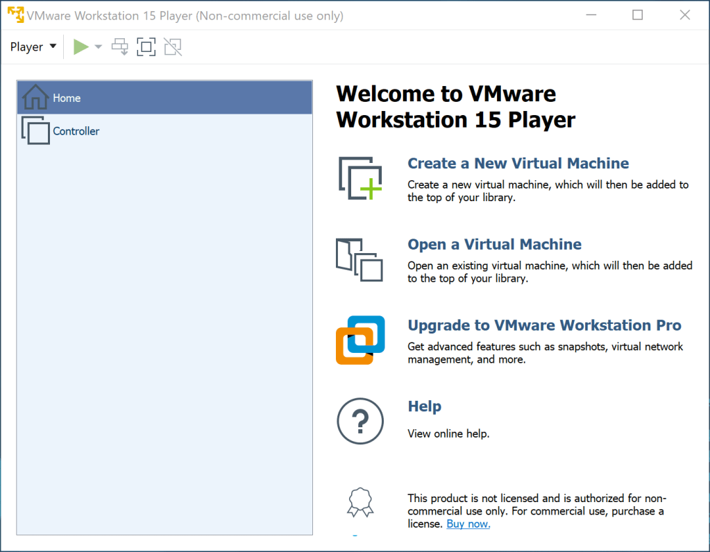Viewport: 710px width, 552px height.
Task: Select Controller in the virtual machine library
Action: coord(76,130)
